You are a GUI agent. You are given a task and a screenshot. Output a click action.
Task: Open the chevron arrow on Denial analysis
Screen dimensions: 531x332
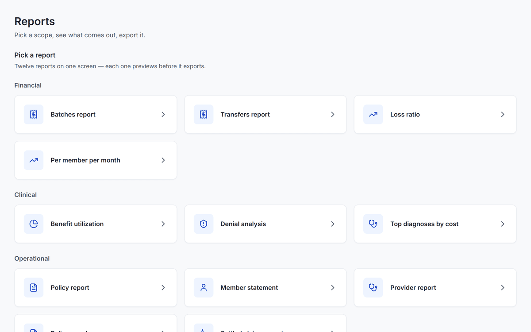[333, 224]
